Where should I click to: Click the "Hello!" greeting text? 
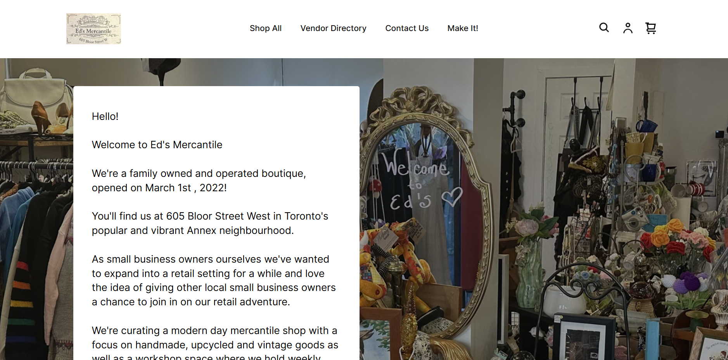click(105, 116)
